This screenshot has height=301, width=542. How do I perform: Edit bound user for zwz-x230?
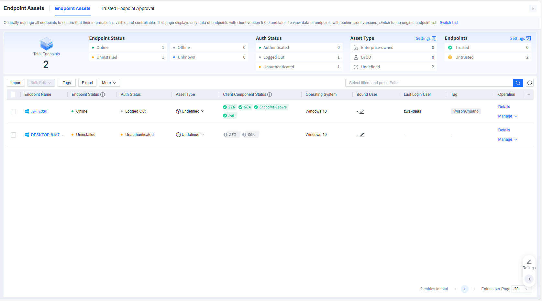tap(362, 111)
